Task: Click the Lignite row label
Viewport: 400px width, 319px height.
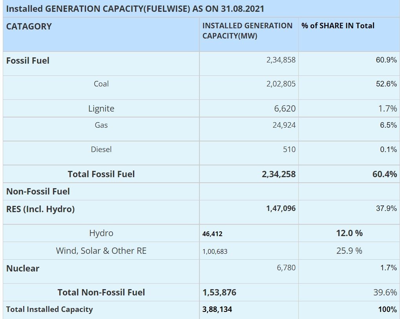Action: (x=101, y=108)
